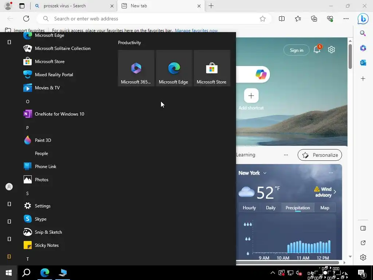Viewport: 373px width, 280px height.
Task: Close the proszek virus search tab
Action: pos(112,6)
